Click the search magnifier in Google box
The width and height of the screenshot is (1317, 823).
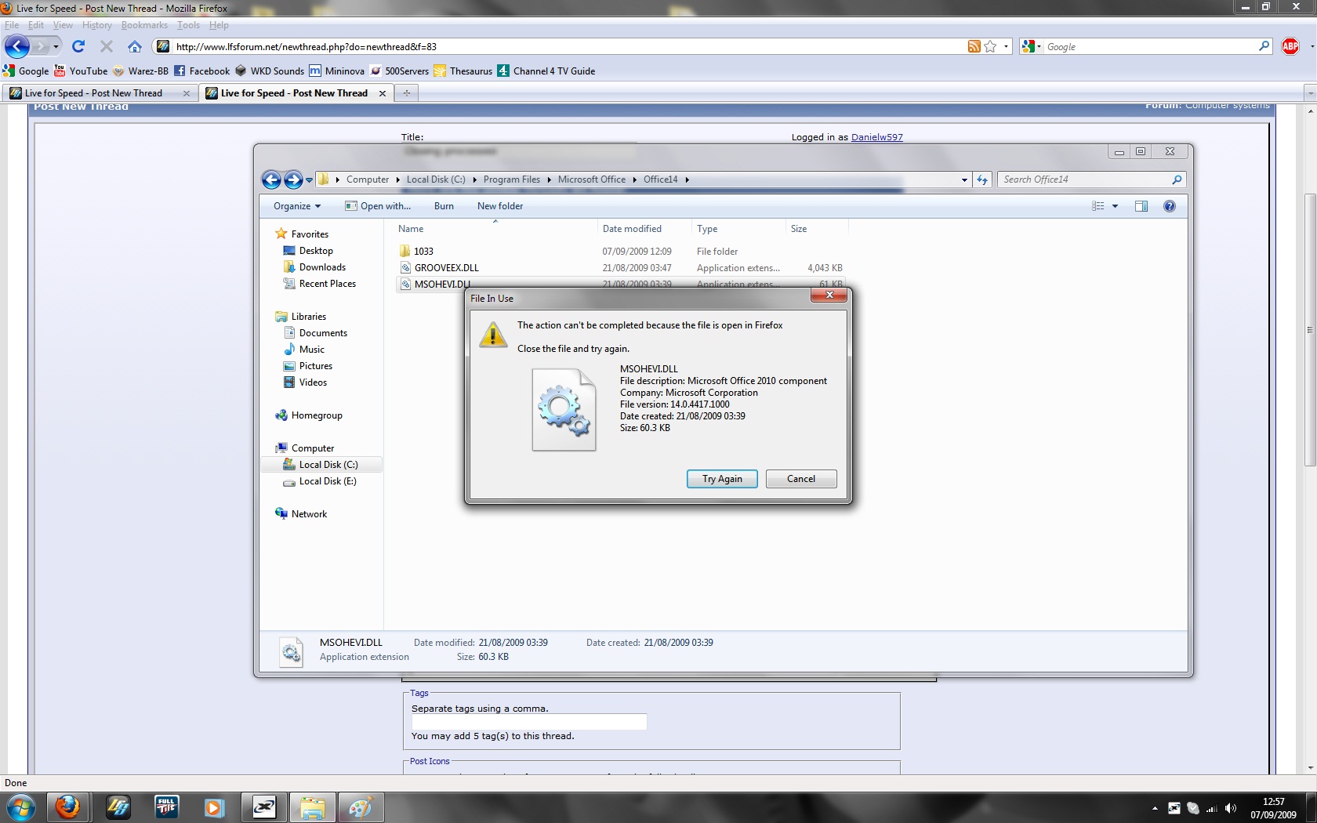coord(1264,46)
